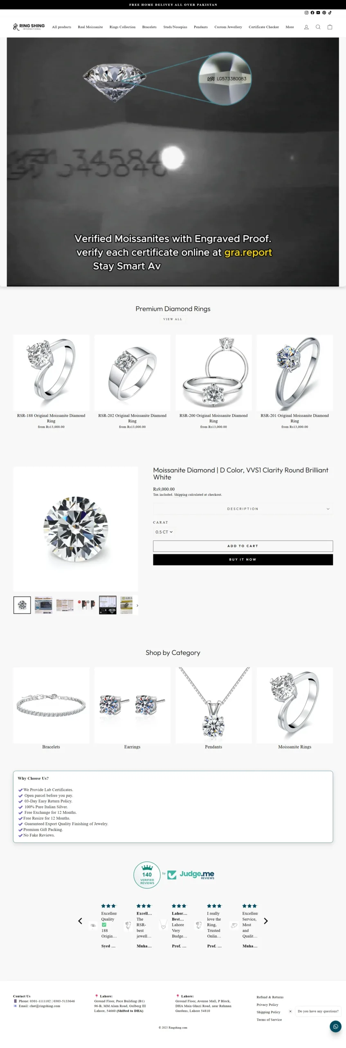Open the Refund & Returns footer link
Image resolution: width=346 pixels, height=1048 pixels.
(x=270, y=997)
